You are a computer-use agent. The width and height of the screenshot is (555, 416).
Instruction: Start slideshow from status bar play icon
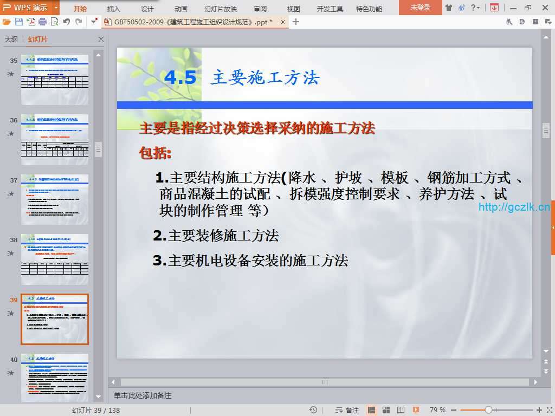tap(416, 410)
